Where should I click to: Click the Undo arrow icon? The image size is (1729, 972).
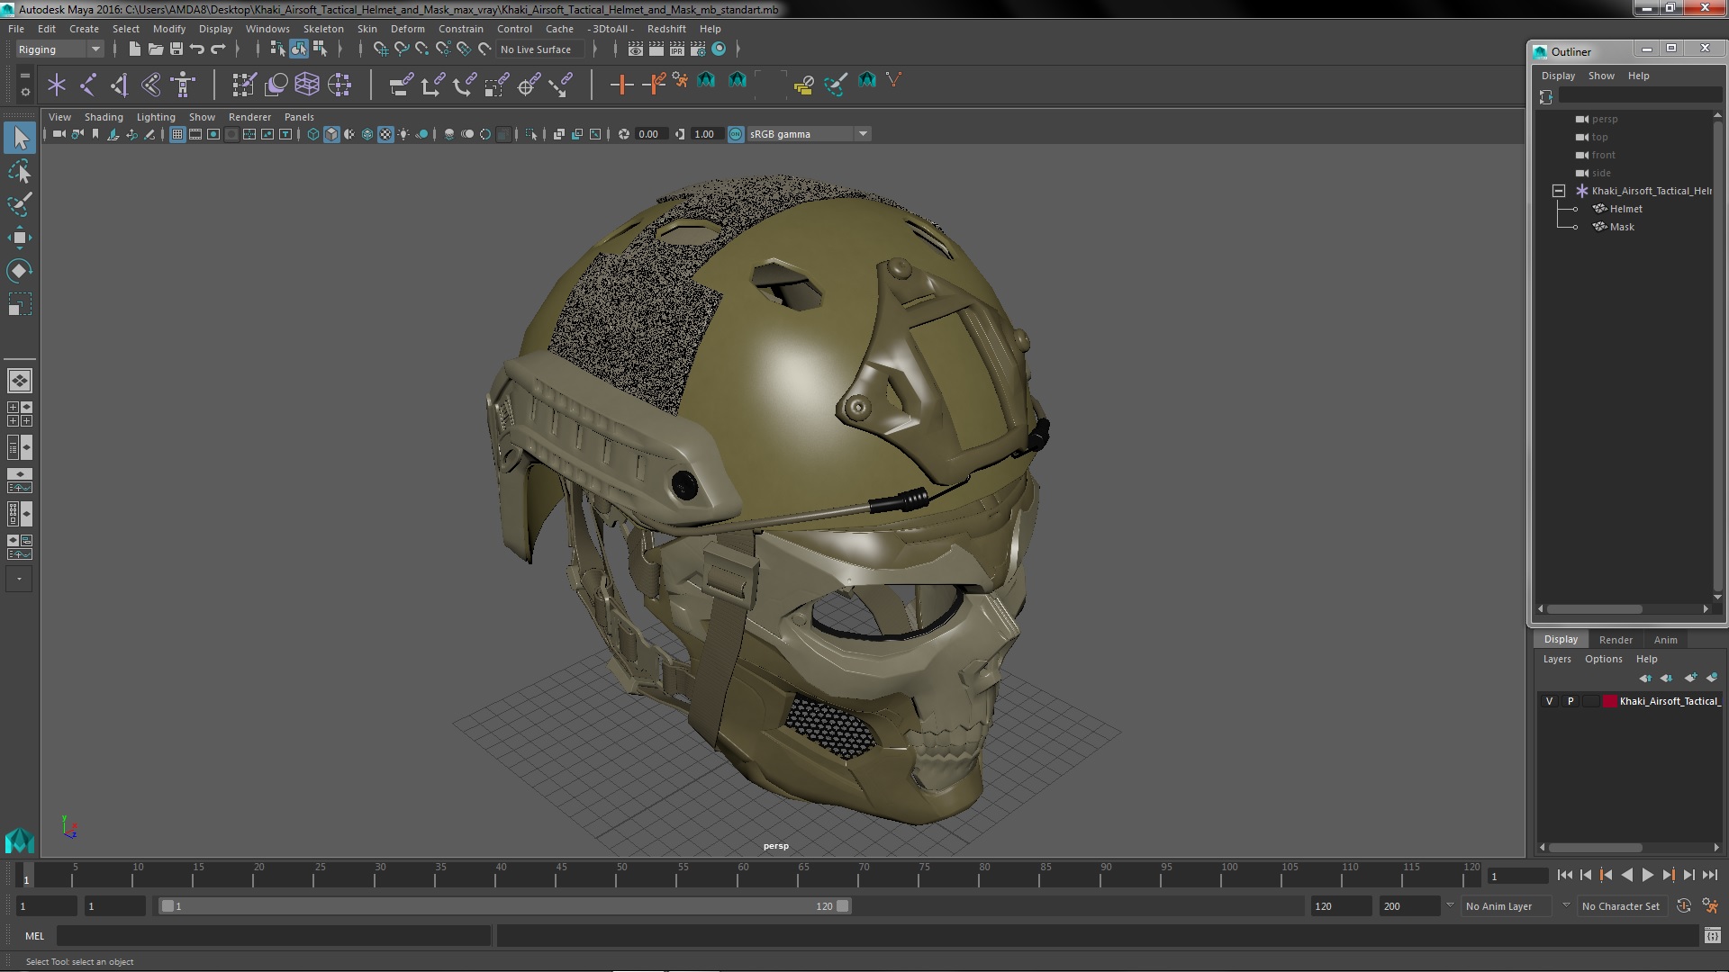pos(197,49)
